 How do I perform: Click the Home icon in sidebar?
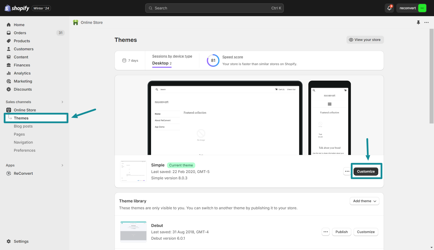click(9, 25)
